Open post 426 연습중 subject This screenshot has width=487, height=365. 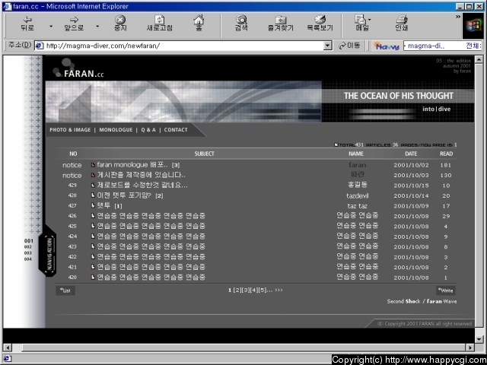151,216
